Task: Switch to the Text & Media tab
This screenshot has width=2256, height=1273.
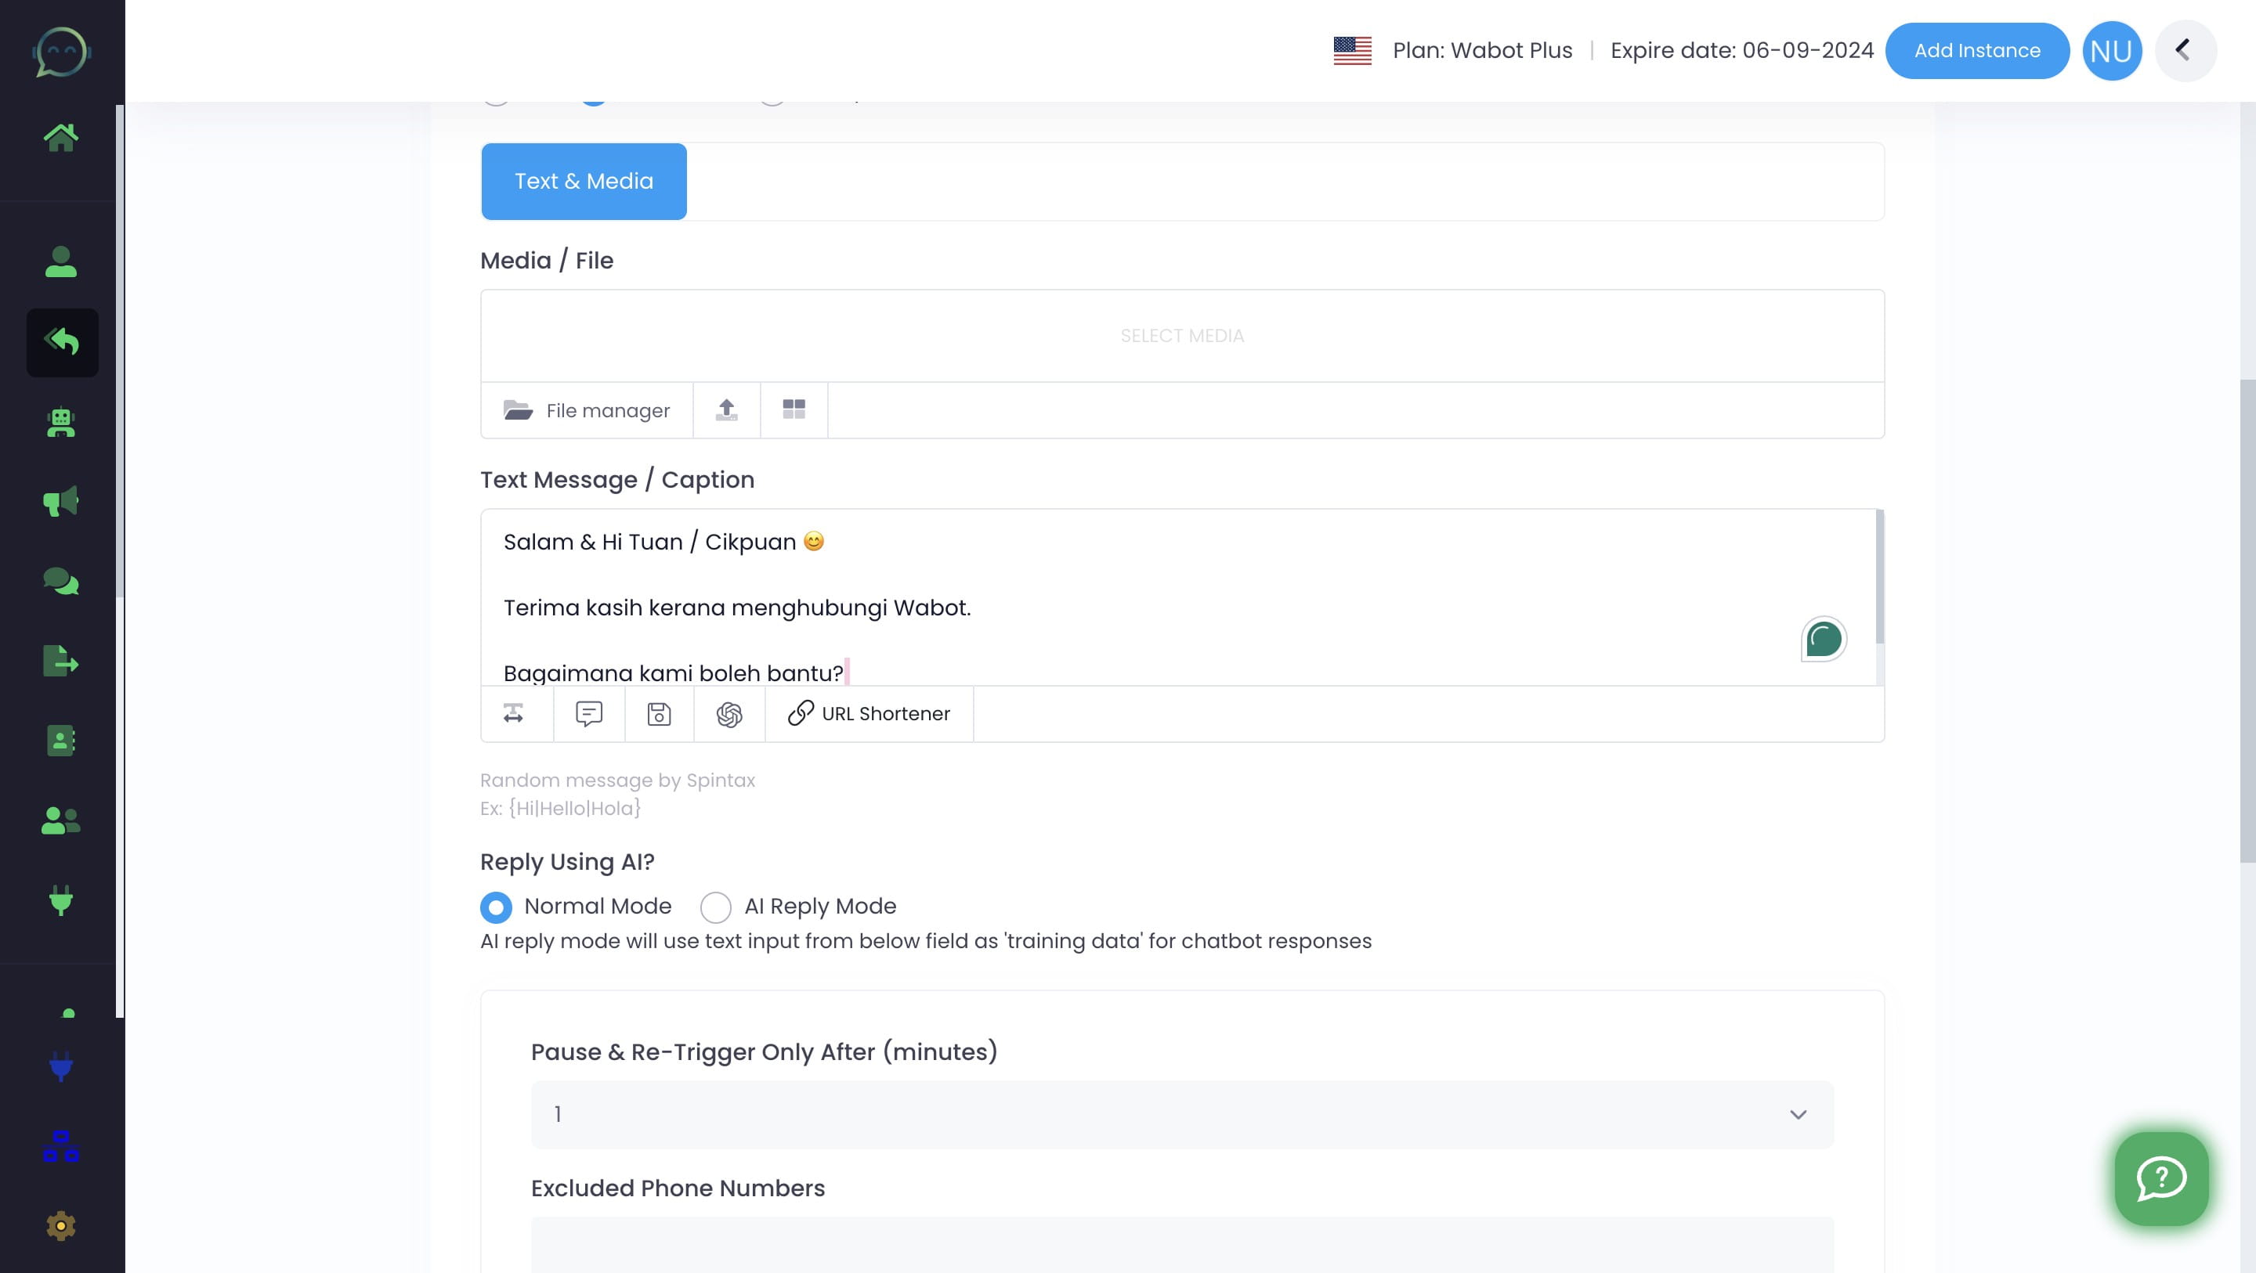Action: [584, 180]
